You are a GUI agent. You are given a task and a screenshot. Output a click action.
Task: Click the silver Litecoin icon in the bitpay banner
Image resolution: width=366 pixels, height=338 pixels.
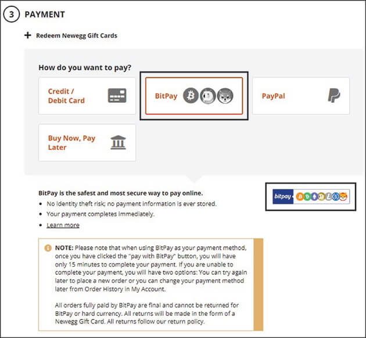point(328,197)
